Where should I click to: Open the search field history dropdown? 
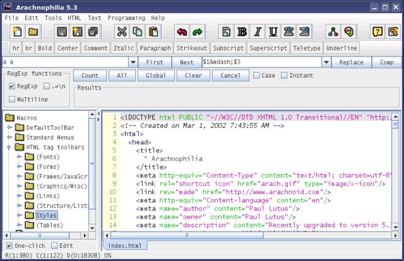click(133, 62)
